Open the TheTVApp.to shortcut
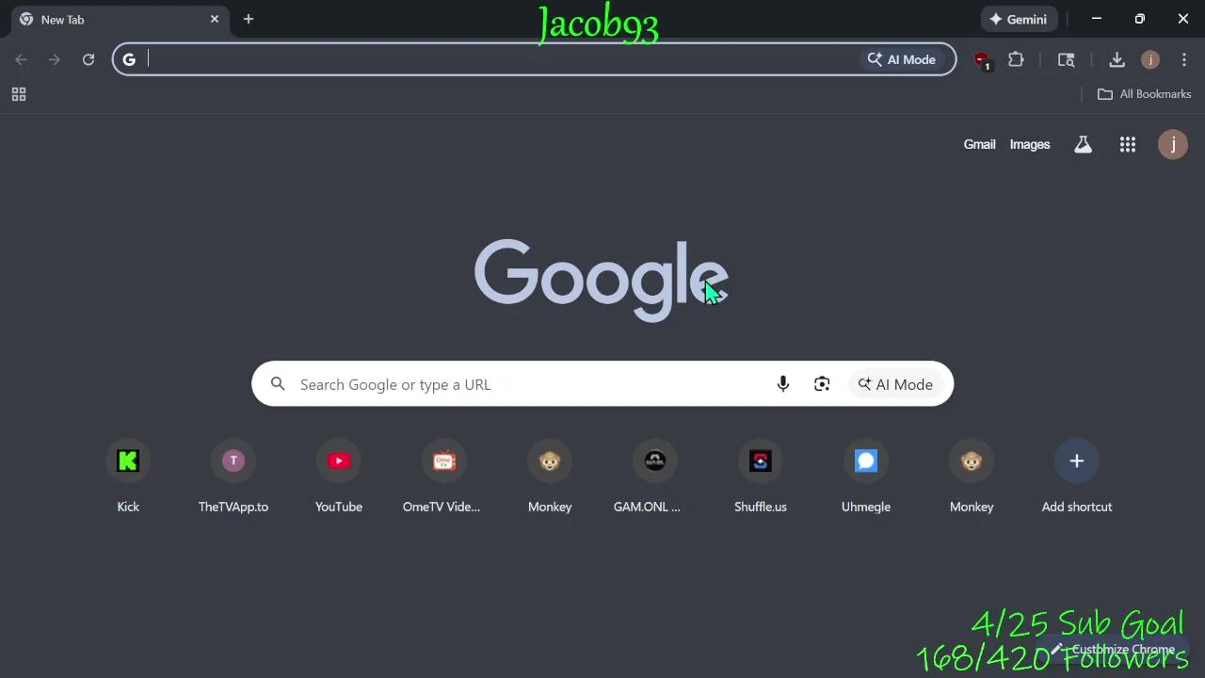 (233, 460)
